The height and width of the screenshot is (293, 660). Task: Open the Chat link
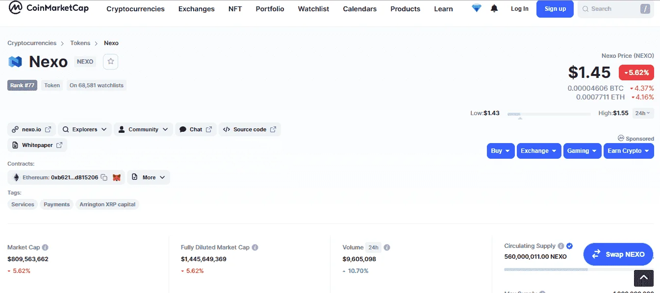tap(196, 129)
